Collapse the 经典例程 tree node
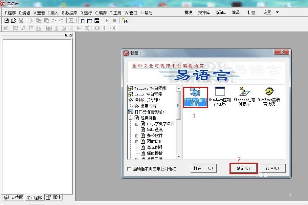Image resolution: width=308 pixels, height=205 pixels. click(x=131, y=118)
